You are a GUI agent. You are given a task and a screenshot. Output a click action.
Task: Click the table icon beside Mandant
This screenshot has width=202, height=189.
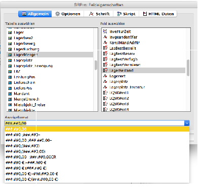[x=10, y=93]
